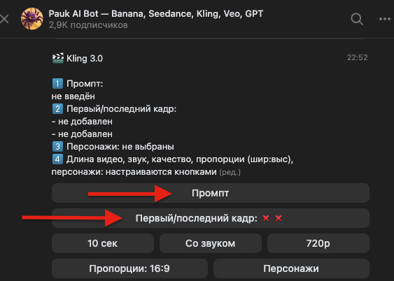Toggle the Со звуком sound option

click(211, 243)
